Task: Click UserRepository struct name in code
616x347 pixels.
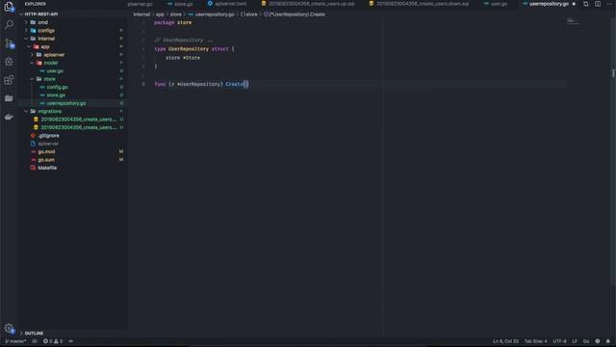Action: 189,49
